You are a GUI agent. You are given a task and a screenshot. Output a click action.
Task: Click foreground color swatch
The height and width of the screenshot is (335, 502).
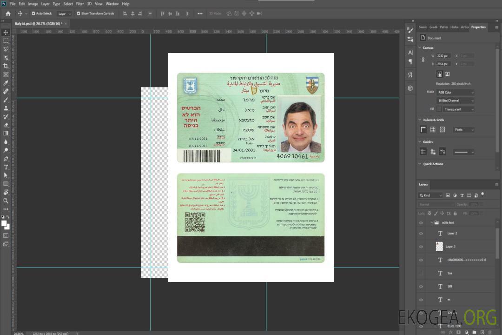tap(4, 223)
